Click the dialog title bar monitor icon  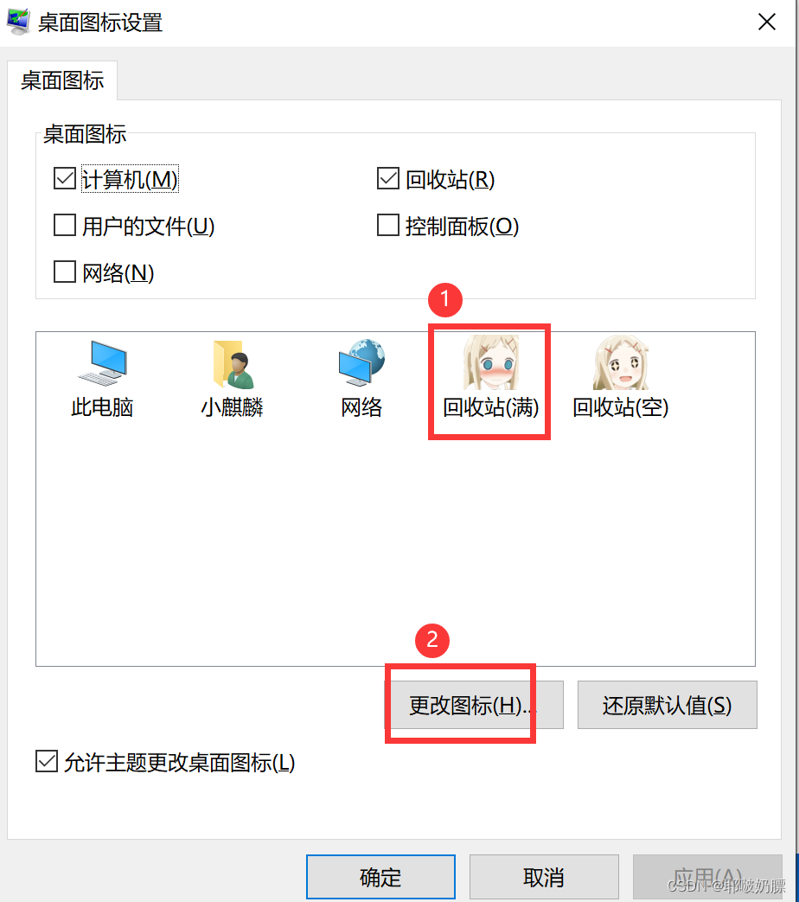point(18,22)
